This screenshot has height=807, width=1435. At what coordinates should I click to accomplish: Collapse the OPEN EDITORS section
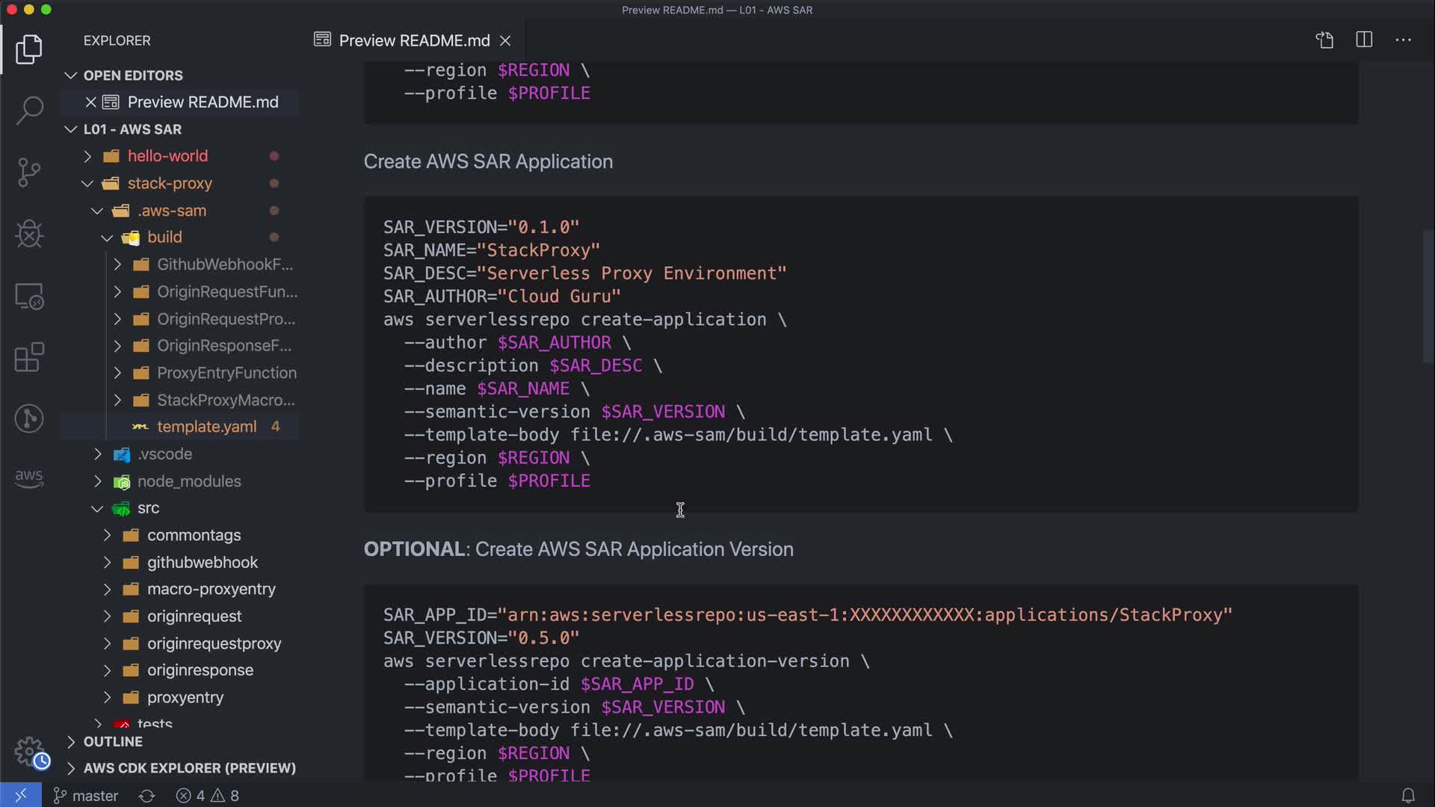pos(133,75)
